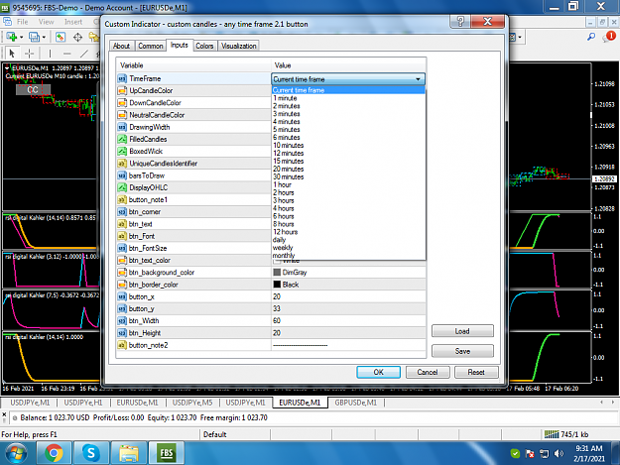Confirm the dialog with OK
Image resolution: width=620 pixels, height=465 pixels.
378,372
